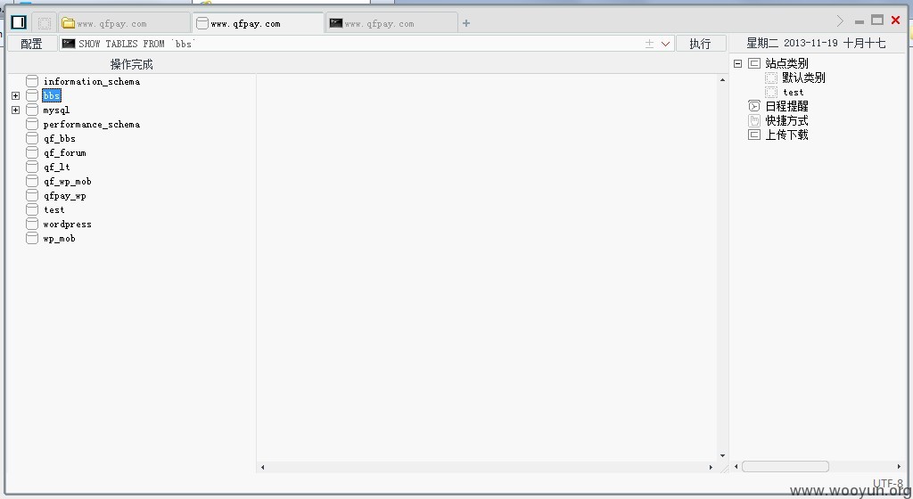
Task: Select the test database
Action: tap(54, 210)
